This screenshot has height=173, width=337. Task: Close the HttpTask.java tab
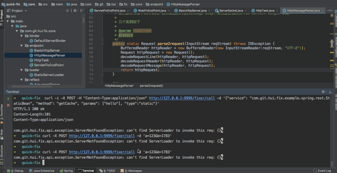(x=277, y=11)
